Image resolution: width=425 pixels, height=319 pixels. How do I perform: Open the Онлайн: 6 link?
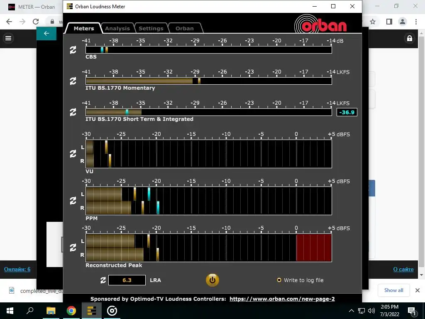[x=17, y=269]
